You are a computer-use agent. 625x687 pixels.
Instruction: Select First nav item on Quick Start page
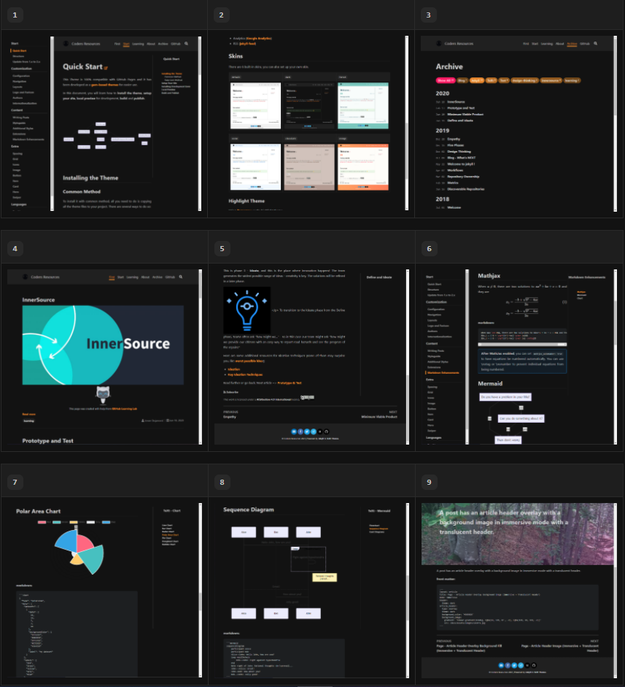117,44
